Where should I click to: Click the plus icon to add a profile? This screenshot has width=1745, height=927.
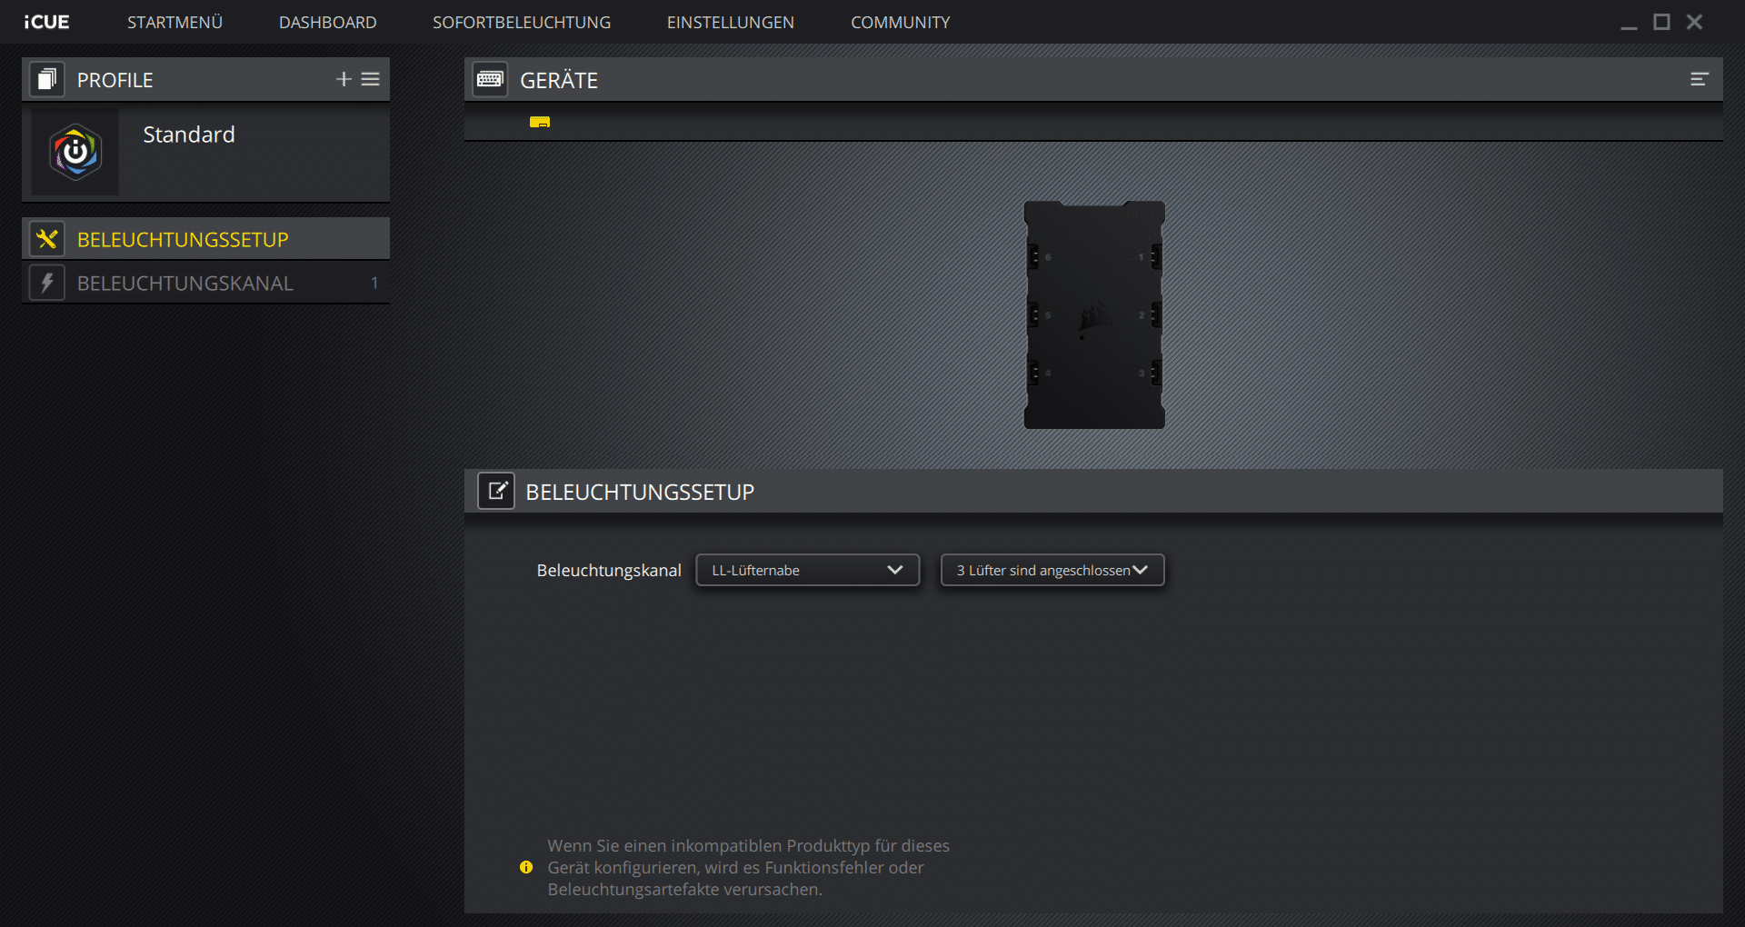pos(344,80)
